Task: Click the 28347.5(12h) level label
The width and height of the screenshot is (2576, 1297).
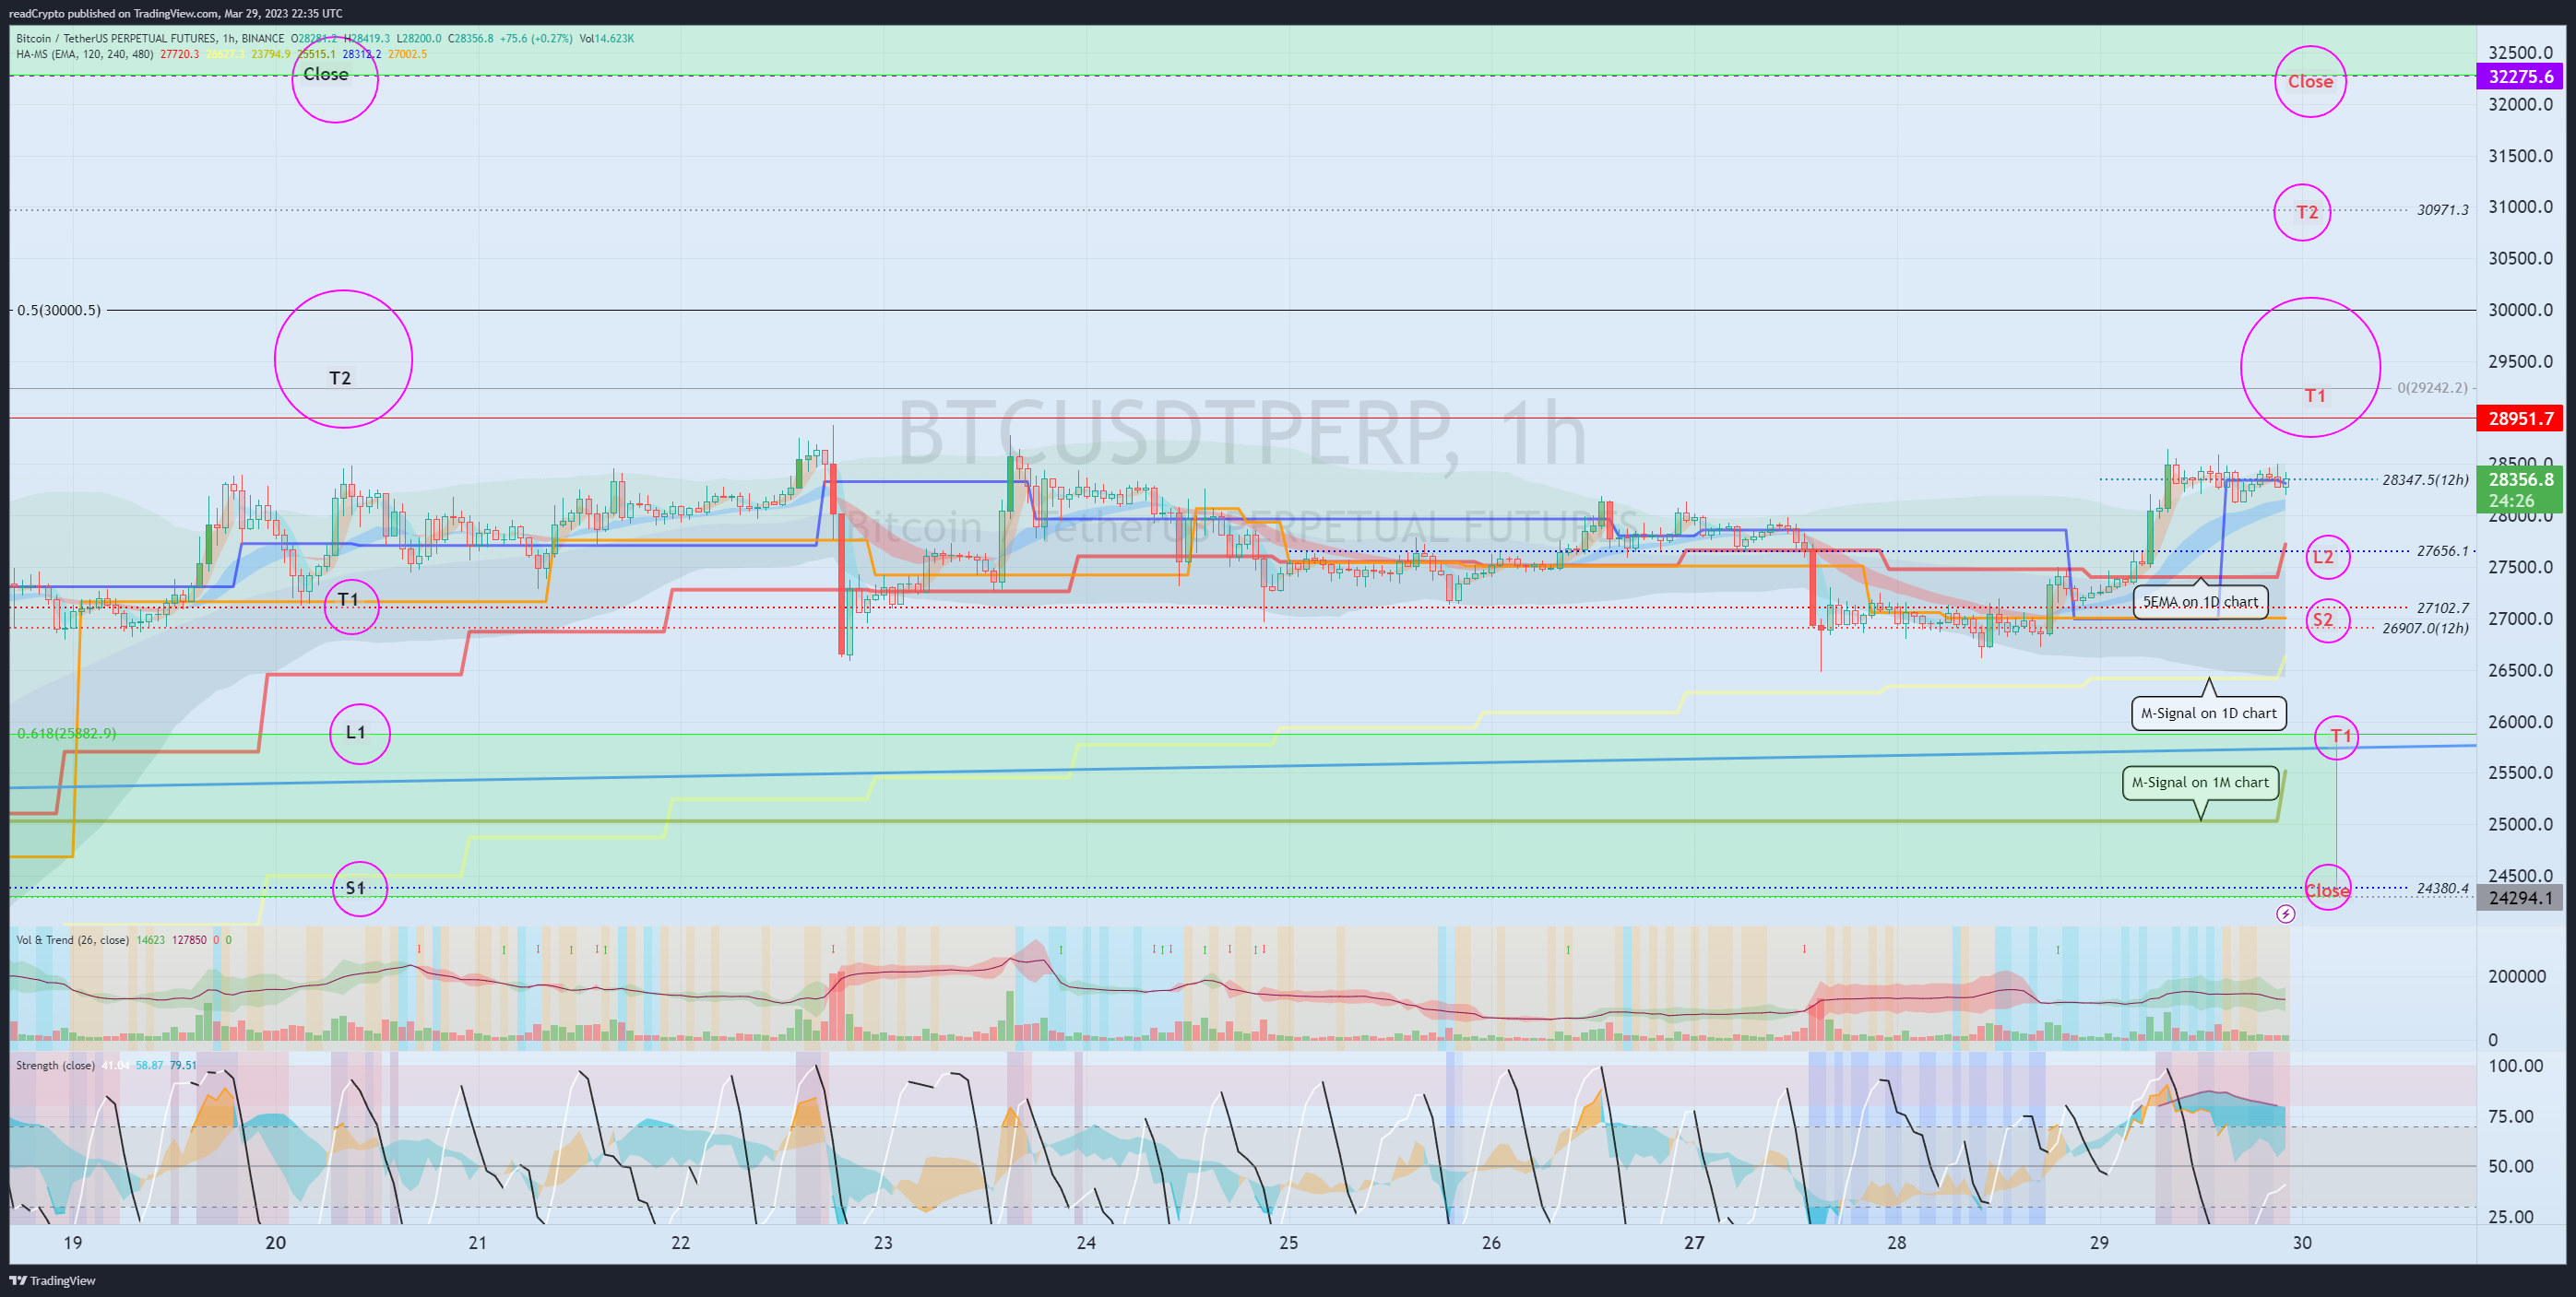Action: [2425, 479]
